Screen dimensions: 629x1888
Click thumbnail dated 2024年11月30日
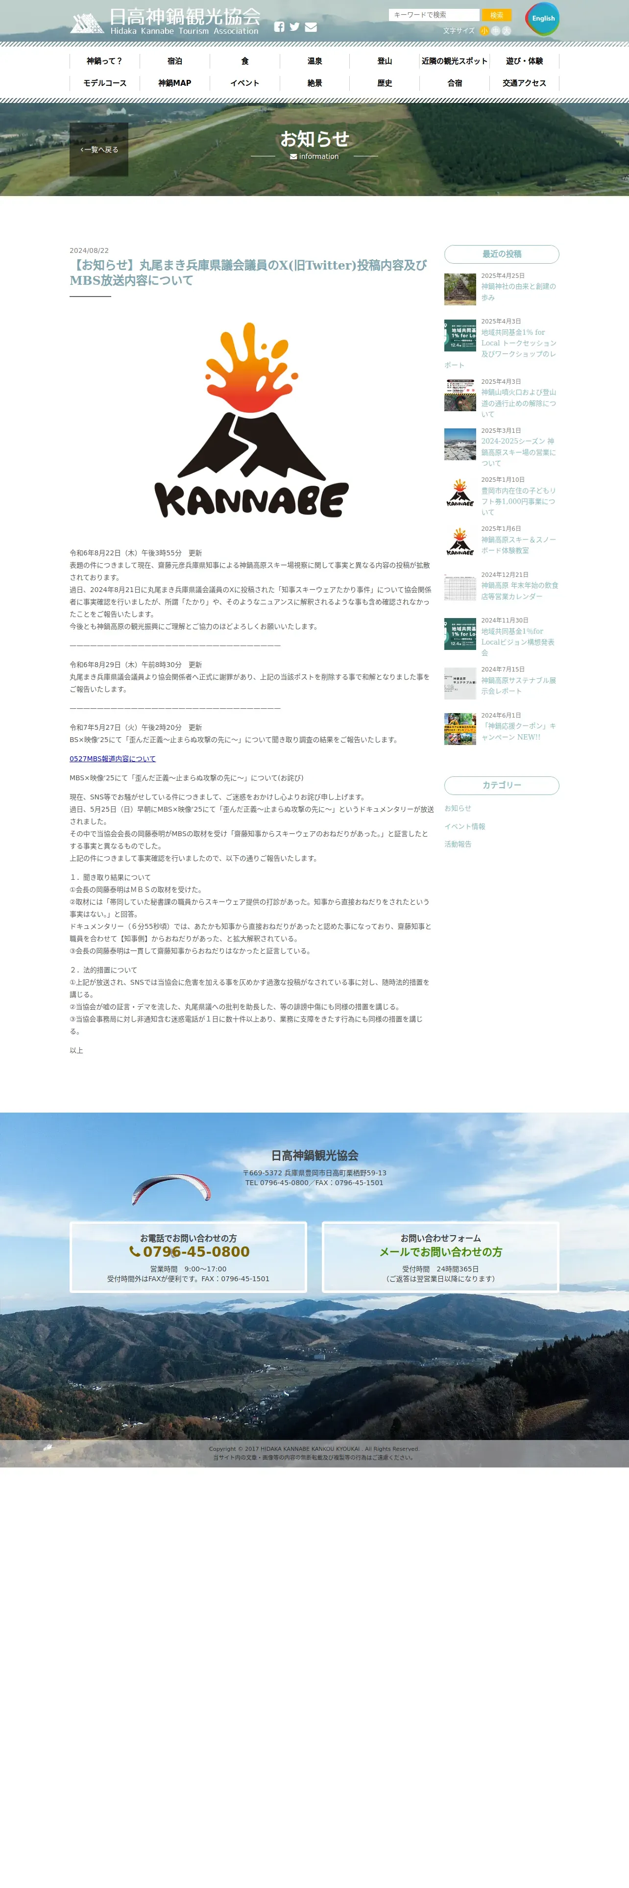tap(460, 634)
